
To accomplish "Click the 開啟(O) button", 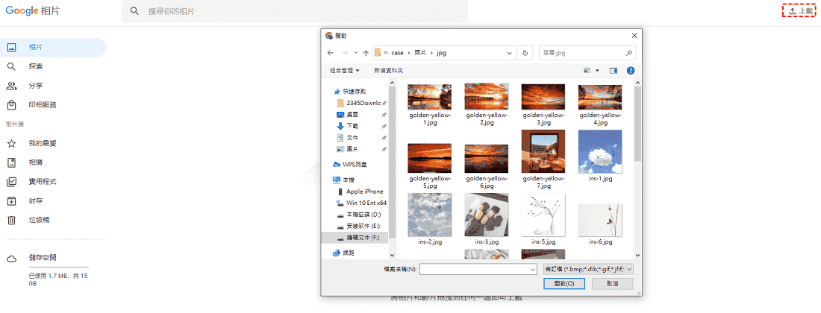I will point(565,284).
